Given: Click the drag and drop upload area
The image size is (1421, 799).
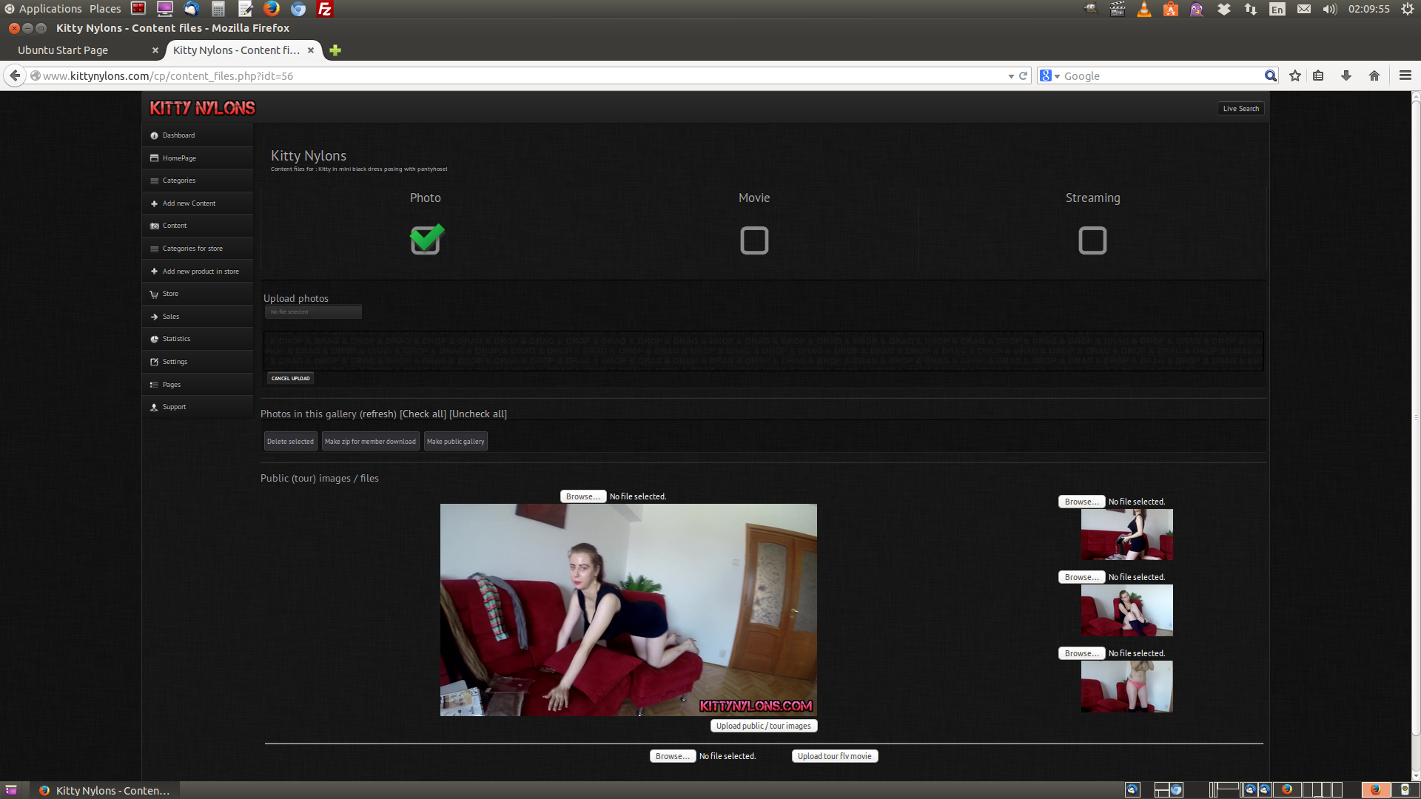Looking at the screenshot, I should tap(763, 351).
